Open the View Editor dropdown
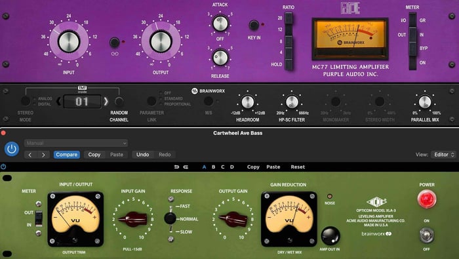 click(444, 155)
